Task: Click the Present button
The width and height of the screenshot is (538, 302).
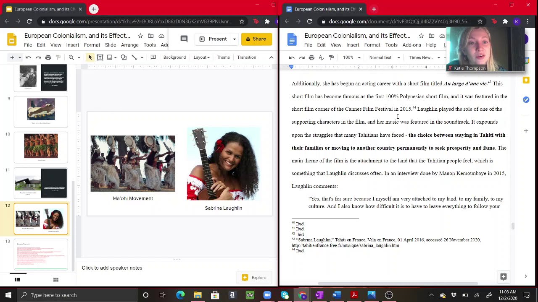Action: (213, 39)
